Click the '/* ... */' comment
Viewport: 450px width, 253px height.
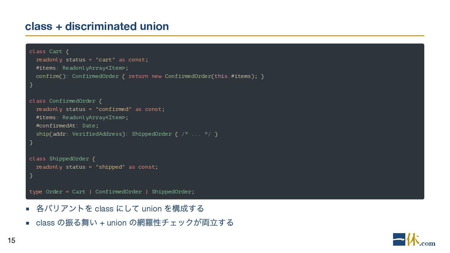(x=196, y=134)
